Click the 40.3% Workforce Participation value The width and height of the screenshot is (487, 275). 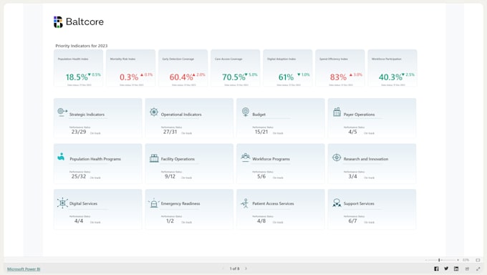tap(390, 77)
